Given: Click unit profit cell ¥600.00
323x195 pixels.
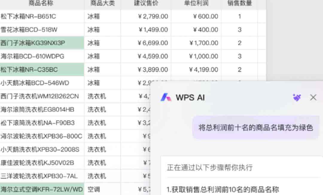Looking at the screenshot, I should coord(196,16).
